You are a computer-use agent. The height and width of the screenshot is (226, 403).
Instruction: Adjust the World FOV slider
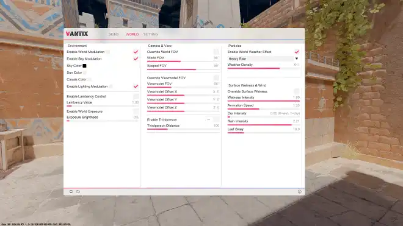(x=183, y=62)
